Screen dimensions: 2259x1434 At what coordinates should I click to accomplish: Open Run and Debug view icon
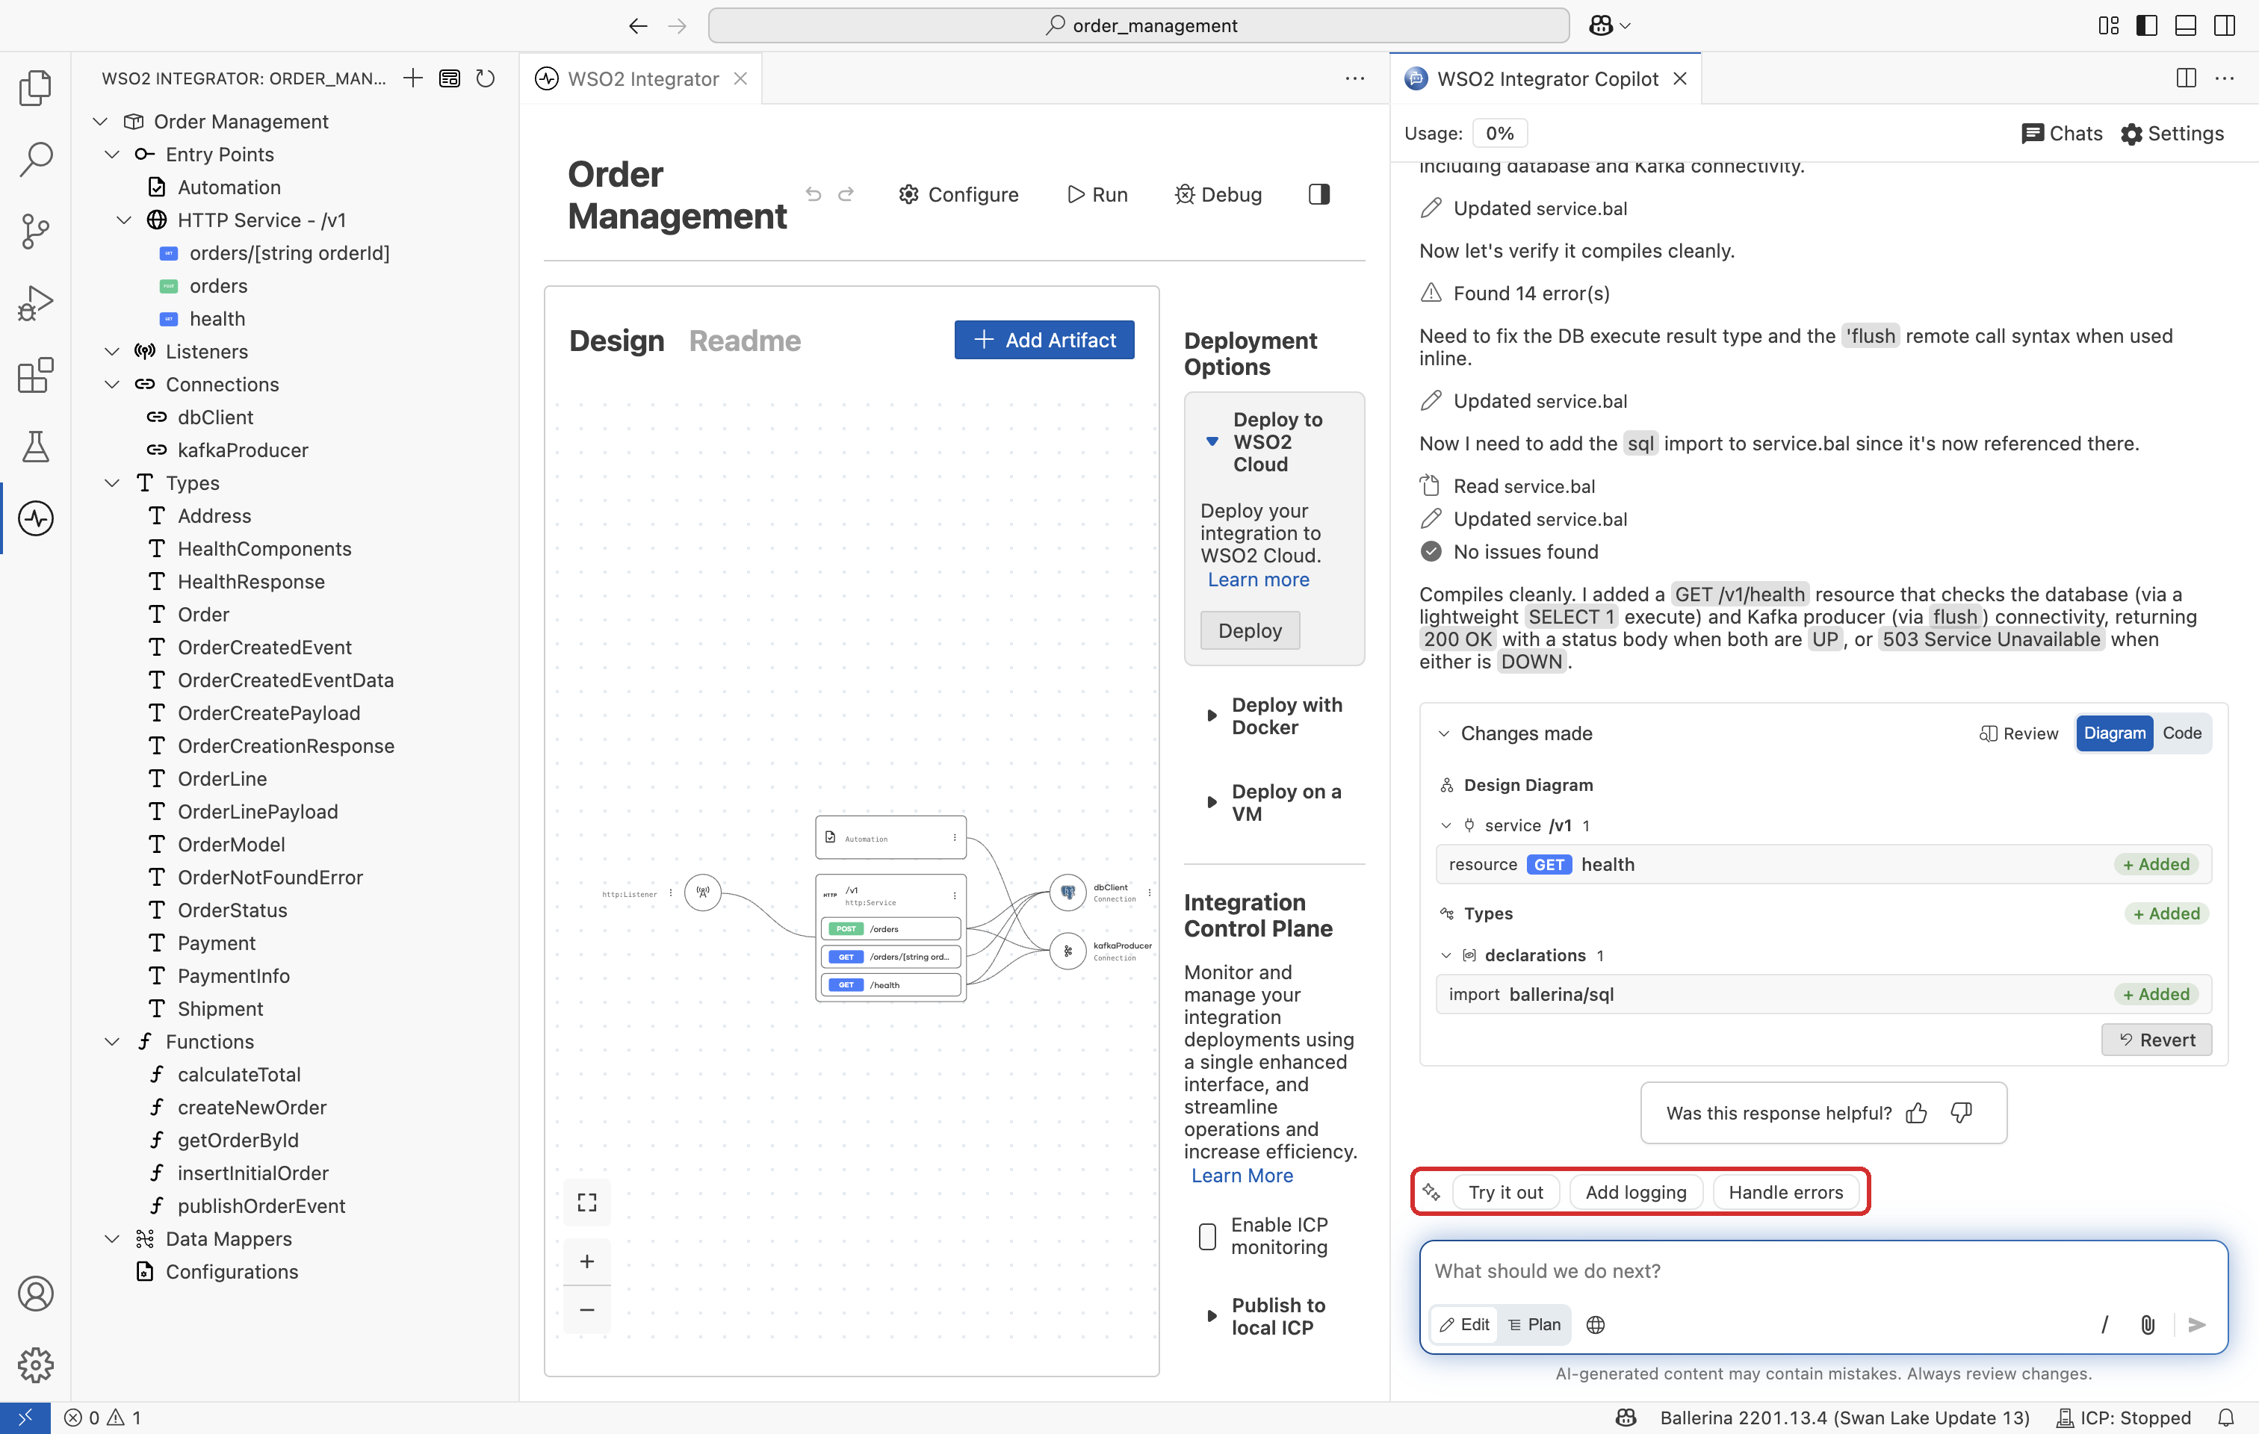[x=36, y=303]
